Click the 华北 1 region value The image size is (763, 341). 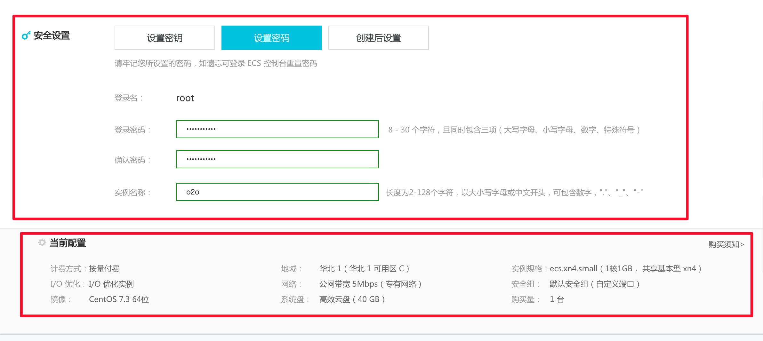pos(363,268)
